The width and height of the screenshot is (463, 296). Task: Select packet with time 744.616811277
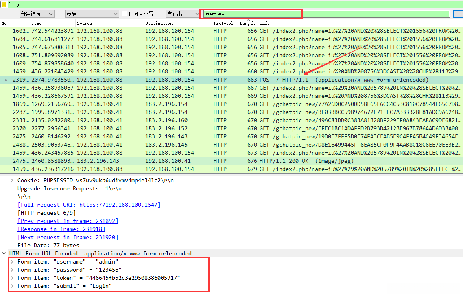click(x=231, y=39)
